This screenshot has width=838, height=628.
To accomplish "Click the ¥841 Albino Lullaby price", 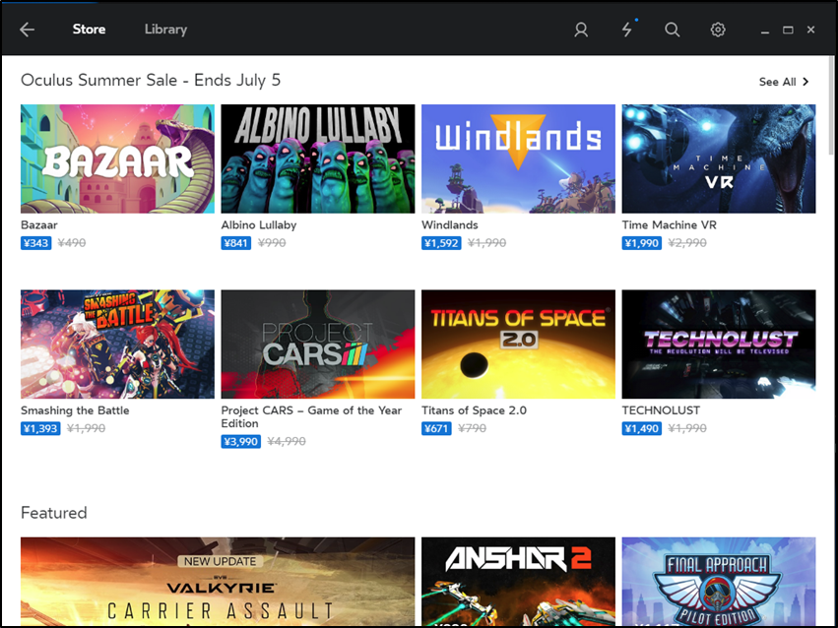I will click(236, 243).
